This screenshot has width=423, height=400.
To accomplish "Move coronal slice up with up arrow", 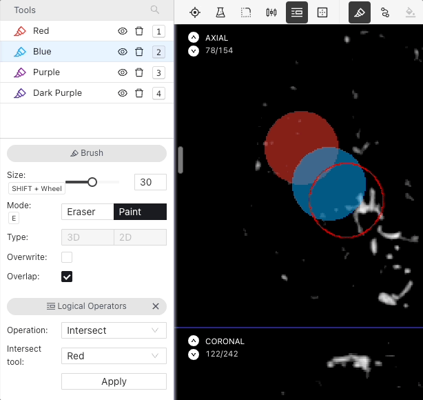I will (x=194, y=341).
